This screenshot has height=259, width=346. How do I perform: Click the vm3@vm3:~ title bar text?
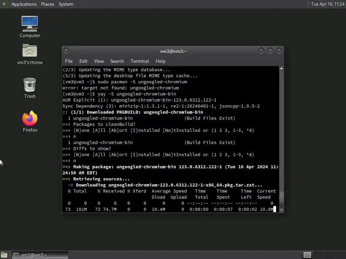(x=173, y=51)
